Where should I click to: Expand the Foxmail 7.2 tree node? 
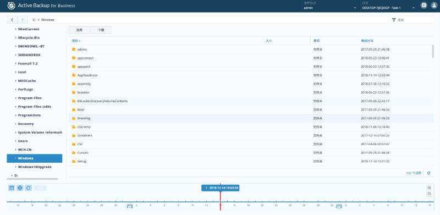tap(16, 63)
